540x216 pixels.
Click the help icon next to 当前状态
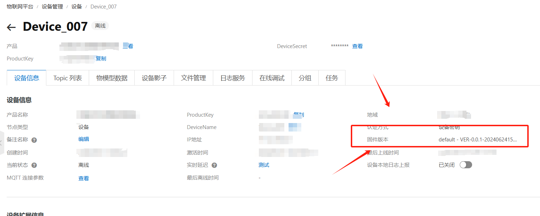[34, 165]
